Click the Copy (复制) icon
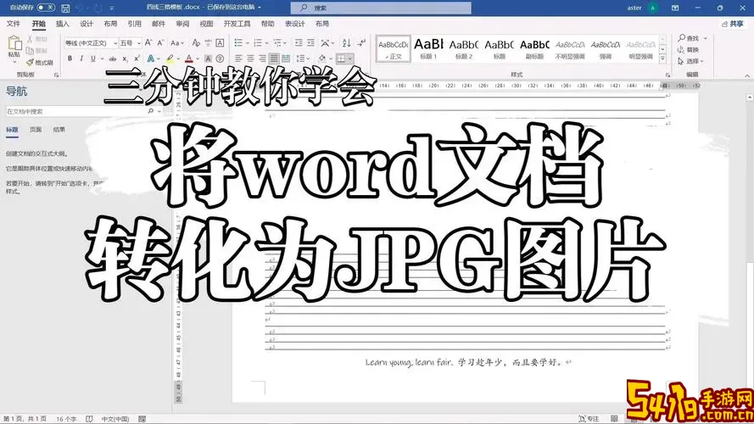Screen dimensions: 754x424 pyautogui.click(x=31, y=51)
